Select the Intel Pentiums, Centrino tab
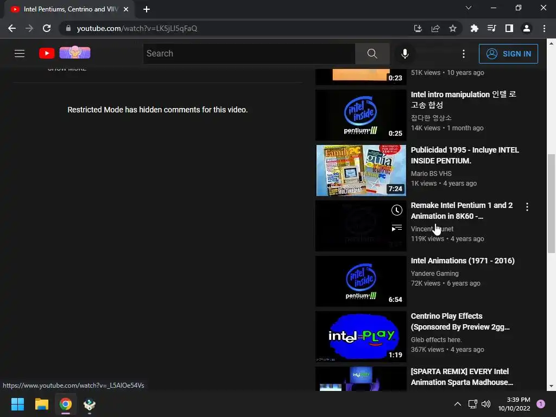The height and width of the screenshot is (417, 556). coord(69,9)
